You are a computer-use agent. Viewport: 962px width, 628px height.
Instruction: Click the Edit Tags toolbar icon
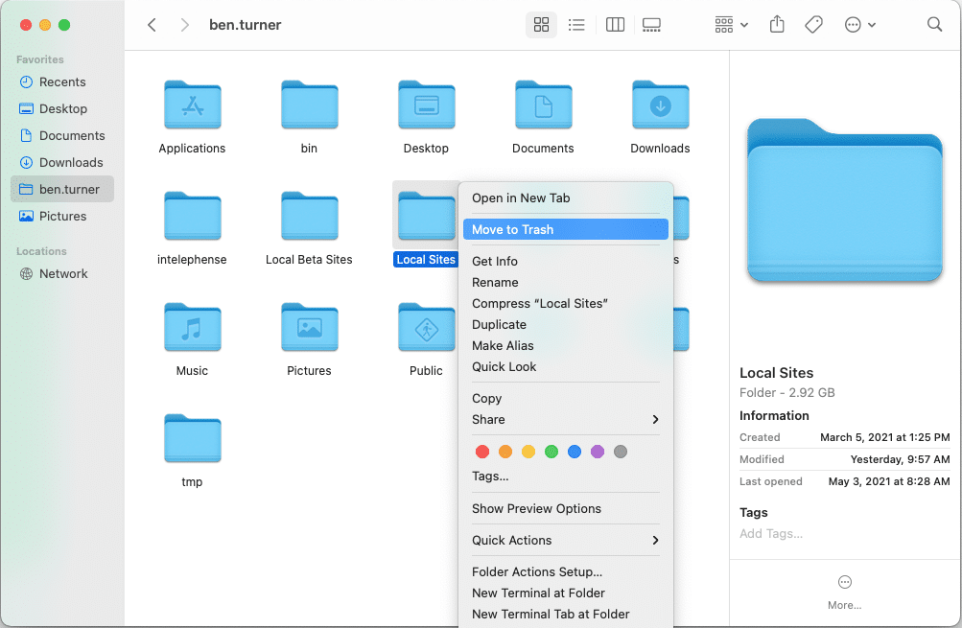pos(813,25)
